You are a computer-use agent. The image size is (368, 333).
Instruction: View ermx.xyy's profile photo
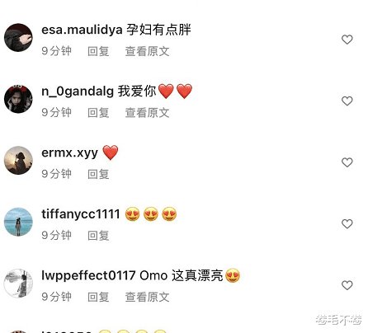pyautogui.click(x=18, y=161)
